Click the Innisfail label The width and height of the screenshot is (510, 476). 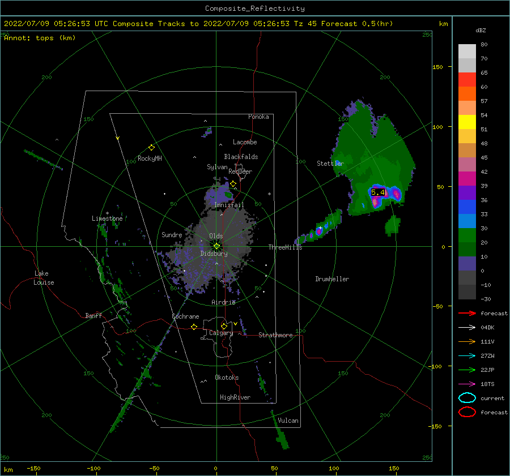click(x=229, y=205)
